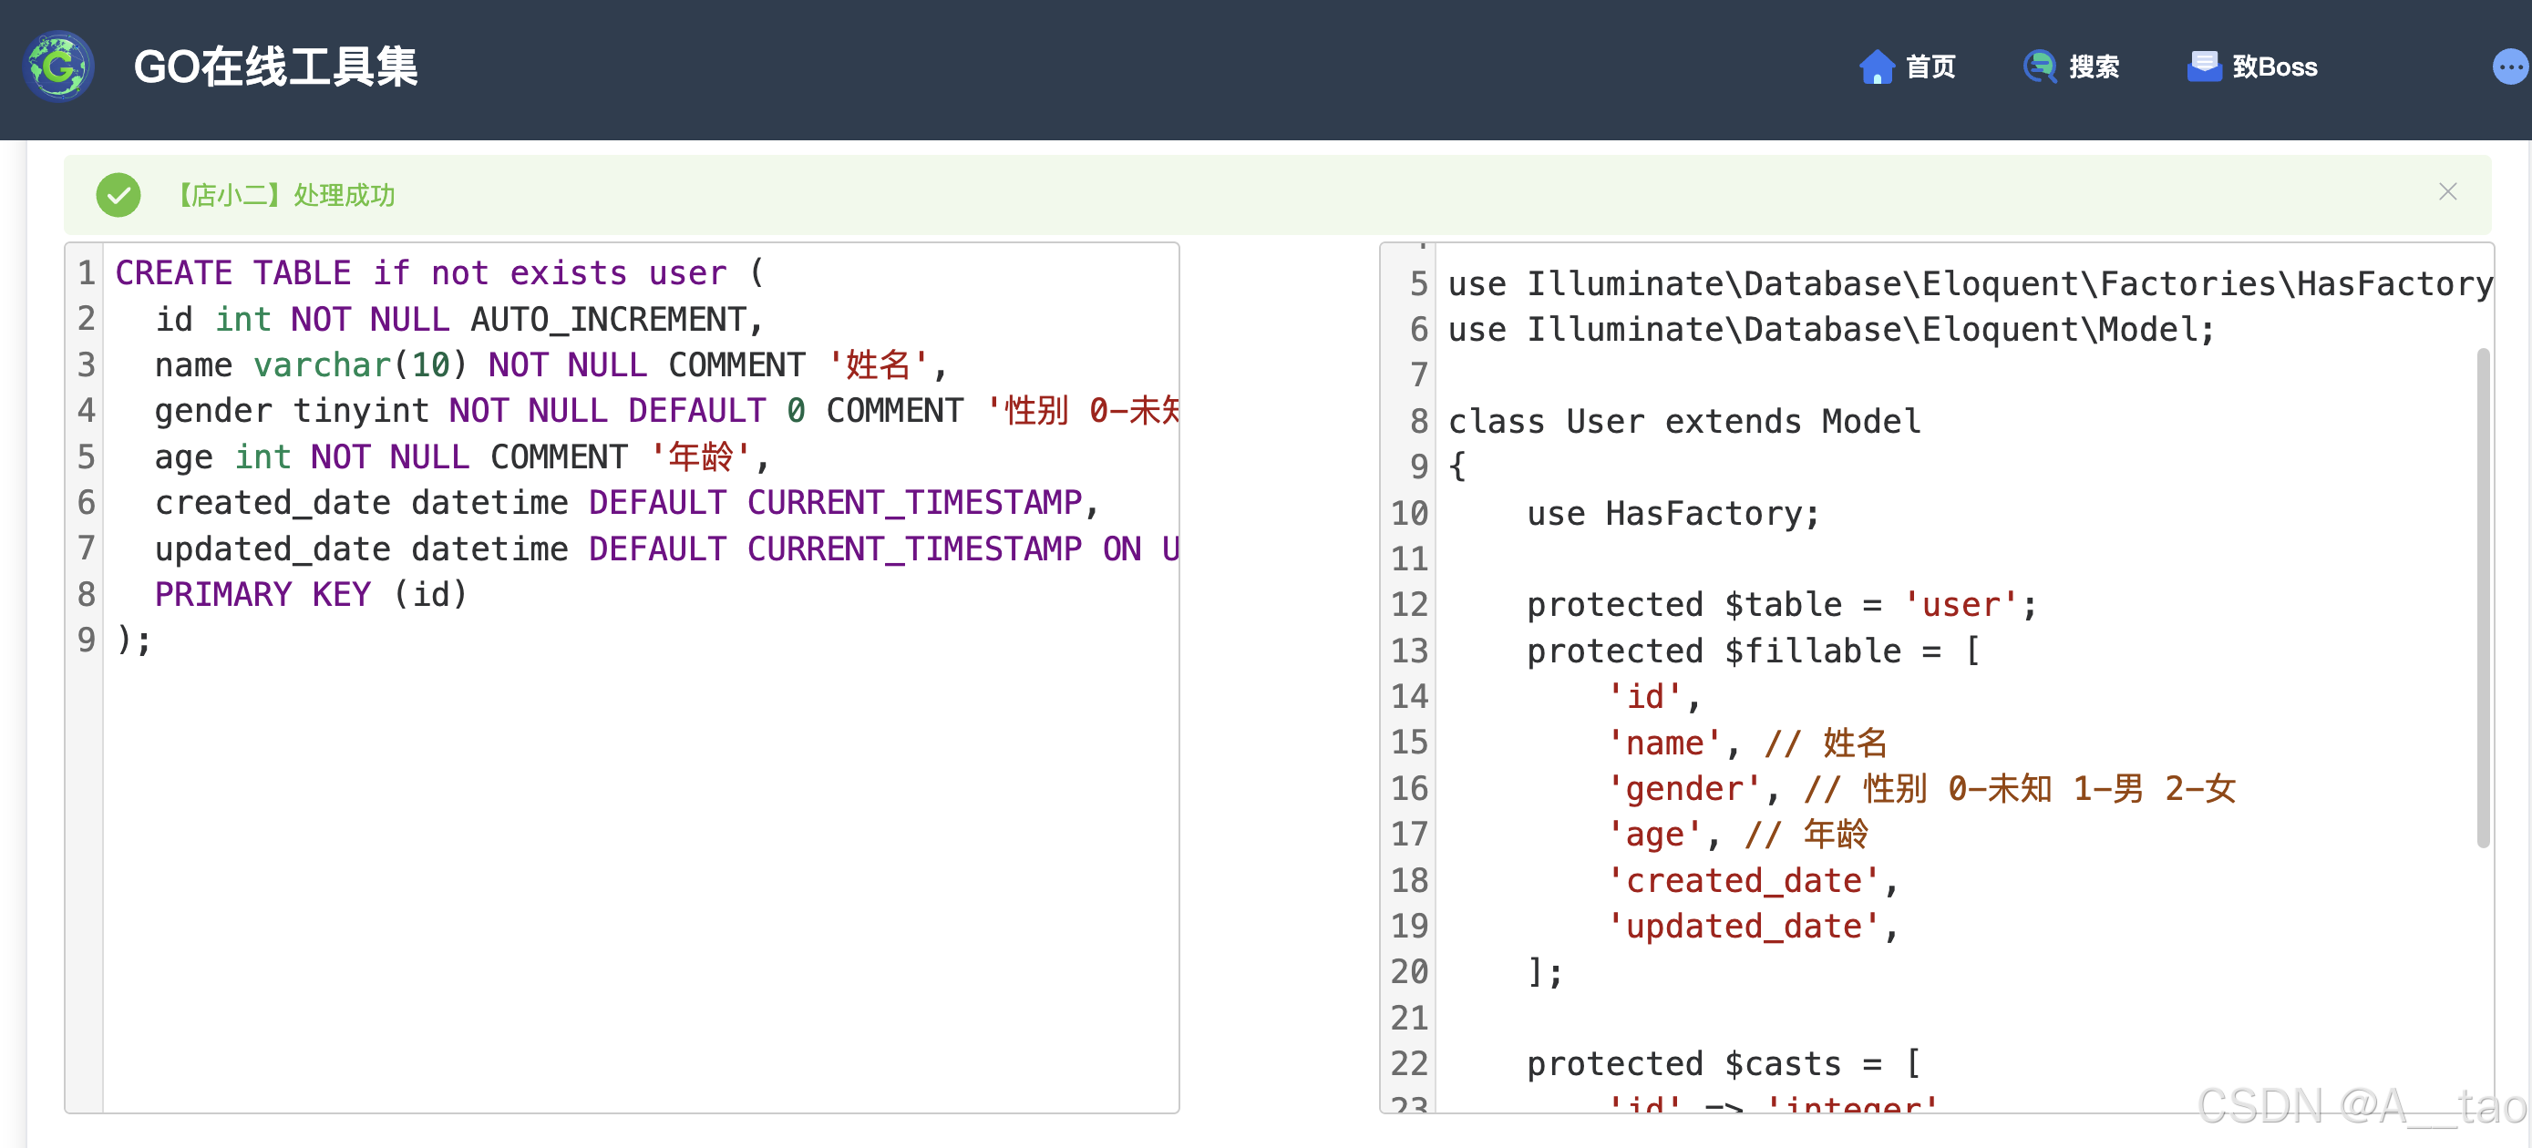
Task: Click the 【店小二】处理成功 message text
Action: [285, 195]
